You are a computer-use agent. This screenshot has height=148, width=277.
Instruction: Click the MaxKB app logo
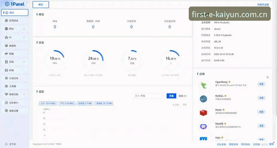(203, 126)
